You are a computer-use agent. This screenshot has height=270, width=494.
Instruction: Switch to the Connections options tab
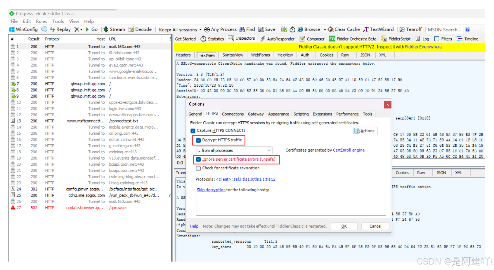click(233, 114)
